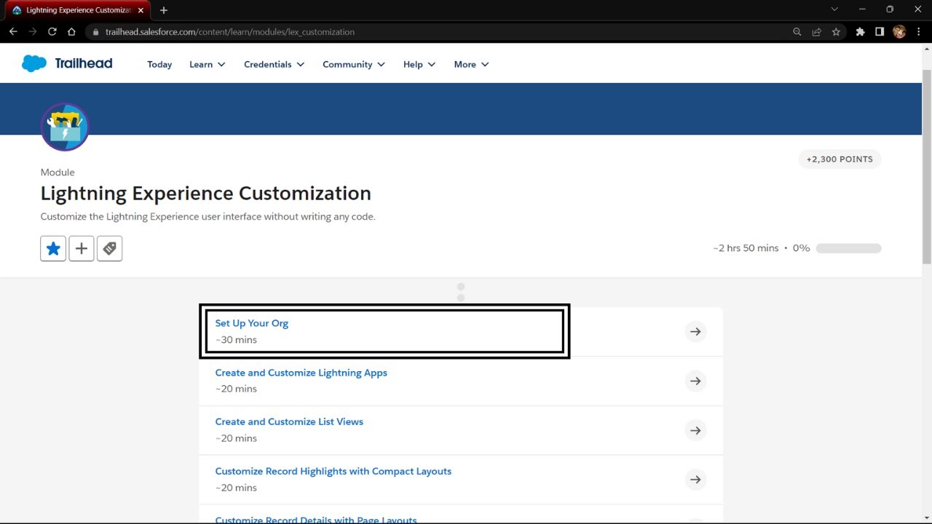Viewport: 932px width, 524px height.
Task: Select the Lightning Experience Customization browser tab
Action: (76, 10)
